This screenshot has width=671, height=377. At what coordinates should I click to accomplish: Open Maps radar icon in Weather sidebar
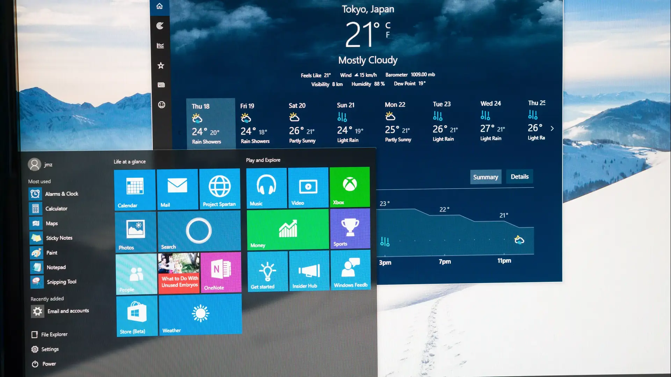(160, 26)
